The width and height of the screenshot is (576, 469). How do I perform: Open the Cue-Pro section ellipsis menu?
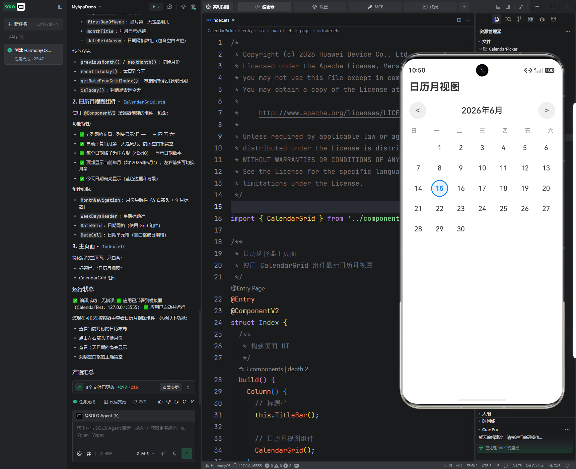coord(567,429)
